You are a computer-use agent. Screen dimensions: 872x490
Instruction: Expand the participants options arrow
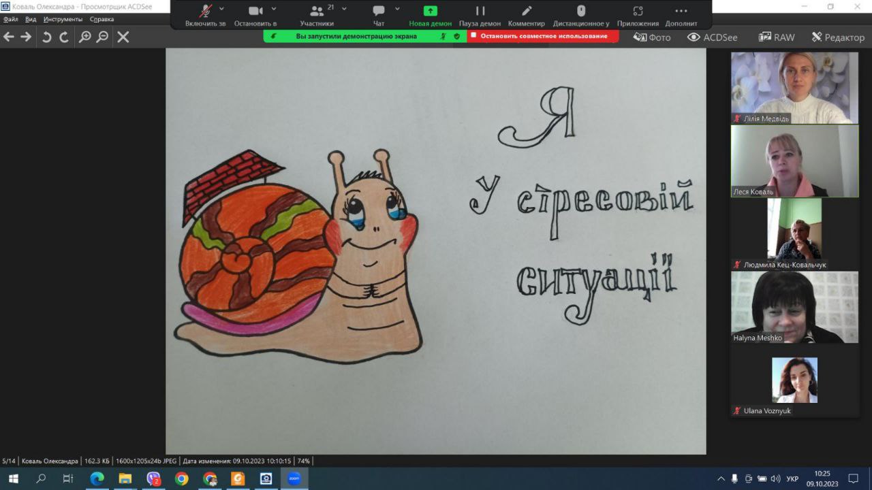(x=344, y=9)
